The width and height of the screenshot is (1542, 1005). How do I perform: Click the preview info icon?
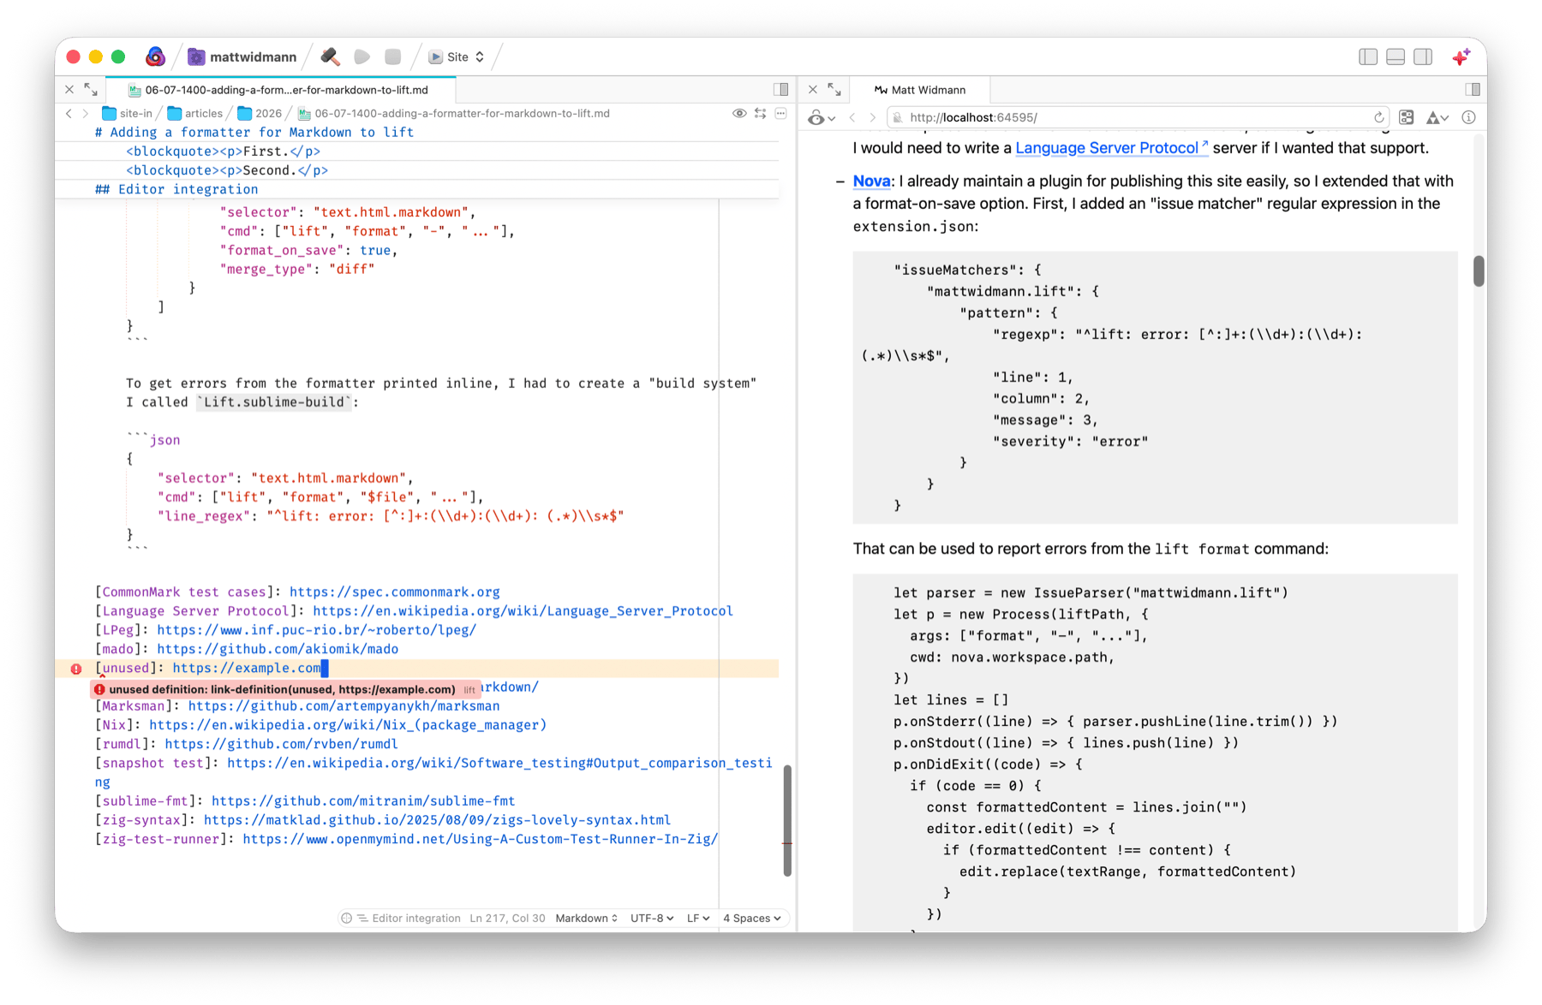click(1468, 118)
